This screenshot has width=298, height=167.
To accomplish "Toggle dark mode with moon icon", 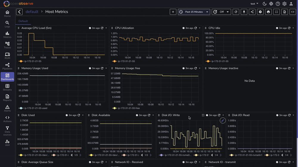I will [x=264, y=4].
